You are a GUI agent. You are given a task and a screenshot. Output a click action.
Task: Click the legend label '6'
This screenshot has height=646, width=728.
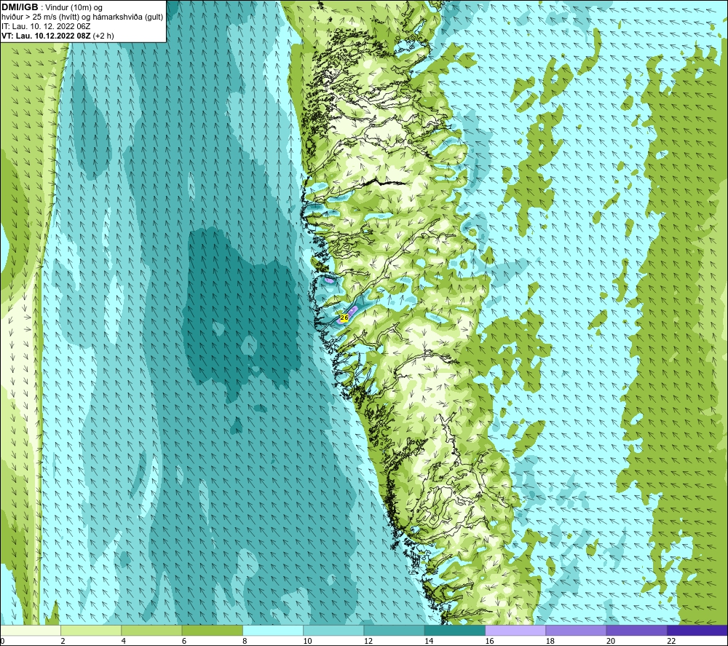pos(184,641)
